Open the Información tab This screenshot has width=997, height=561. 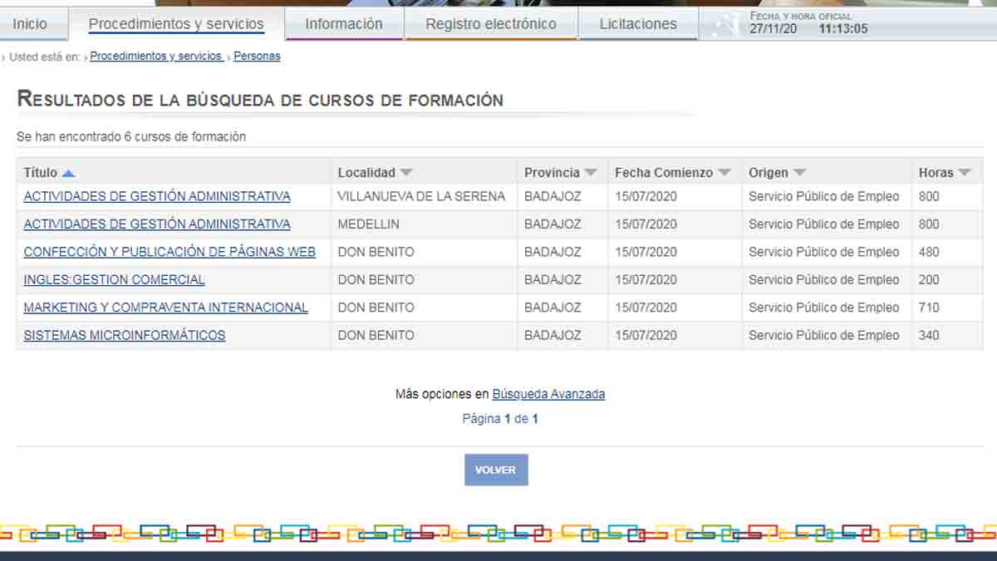coord(344,24)
